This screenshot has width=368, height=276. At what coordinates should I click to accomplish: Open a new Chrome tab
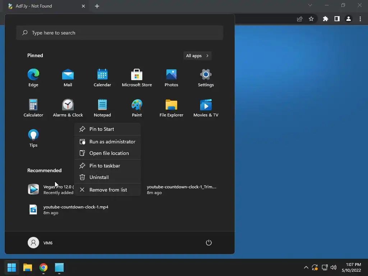[x=97, y=6]
